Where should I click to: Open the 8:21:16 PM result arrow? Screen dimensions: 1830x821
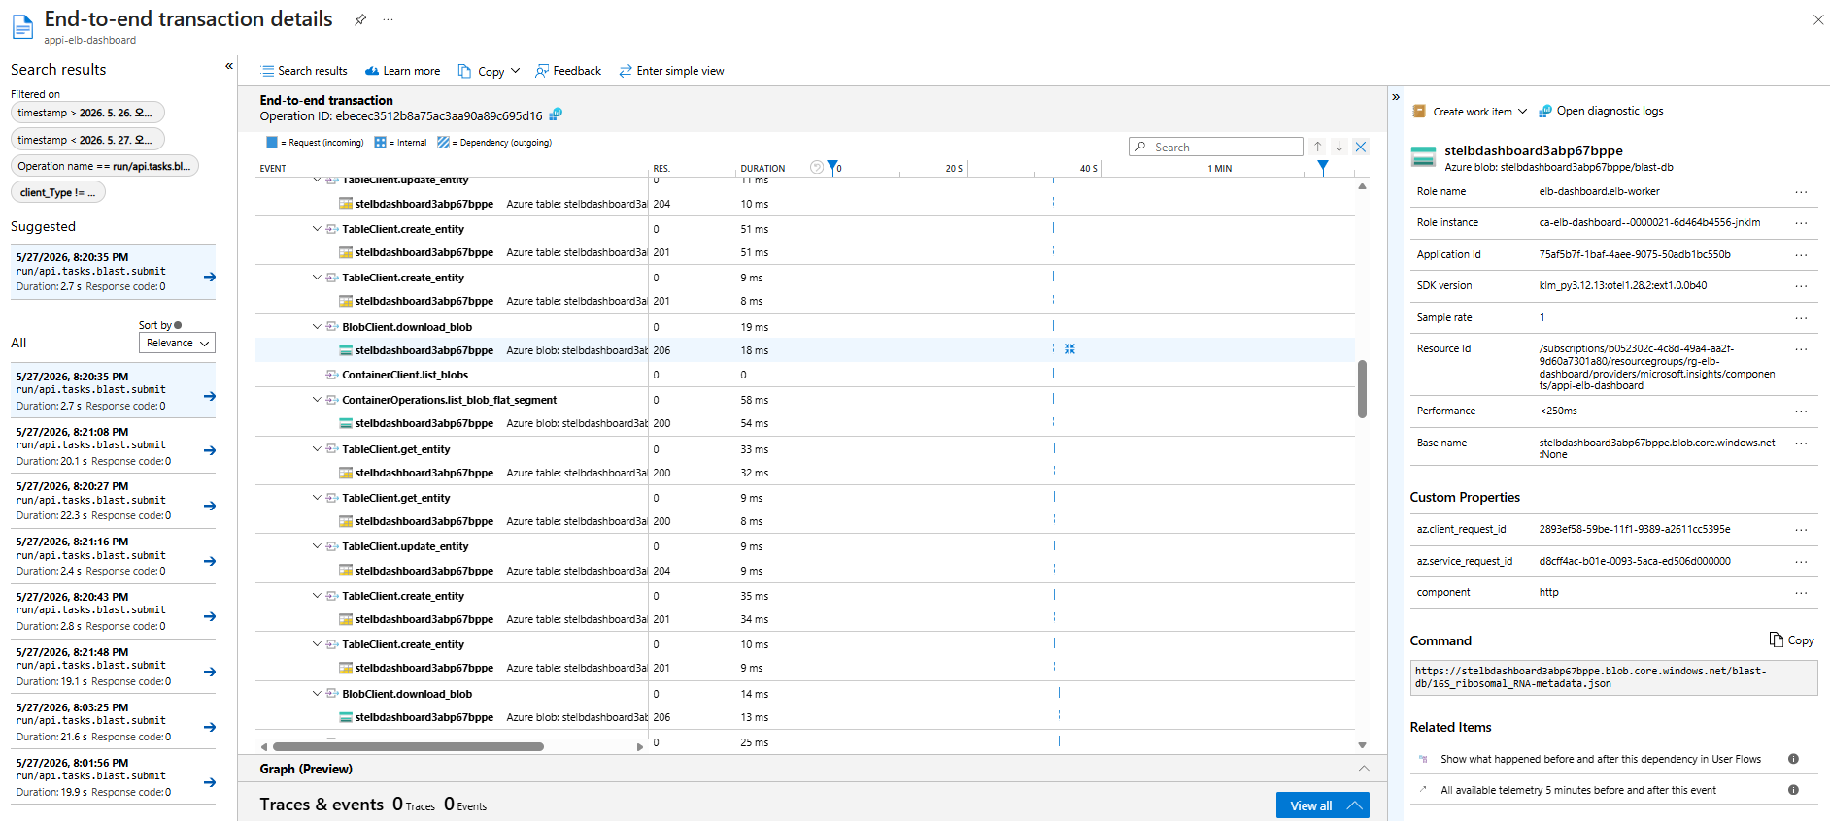[x=209, y=561]
